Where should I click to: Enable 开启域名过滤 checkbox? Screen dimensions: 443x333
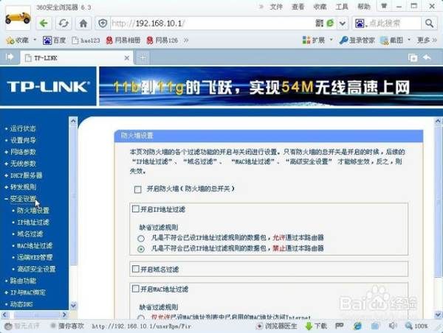(136, 269)
